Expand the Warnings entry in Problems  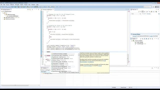[42, 73]
